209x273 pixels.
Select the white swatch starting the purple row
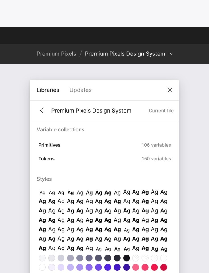(x=42, y=267)
